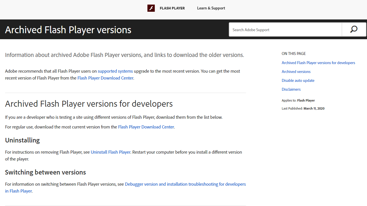Click the Applies to Flash Player label
Image resolution: width=367 pixels, height=206 pixels.
coord(298,100)
